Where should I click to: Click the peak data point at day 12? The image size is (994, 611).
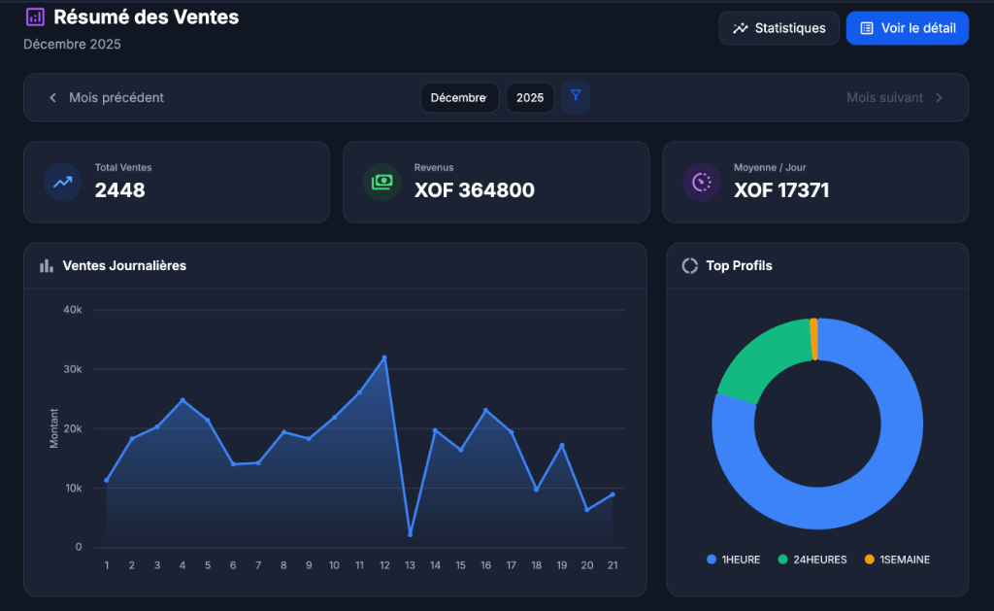point(384,357)
